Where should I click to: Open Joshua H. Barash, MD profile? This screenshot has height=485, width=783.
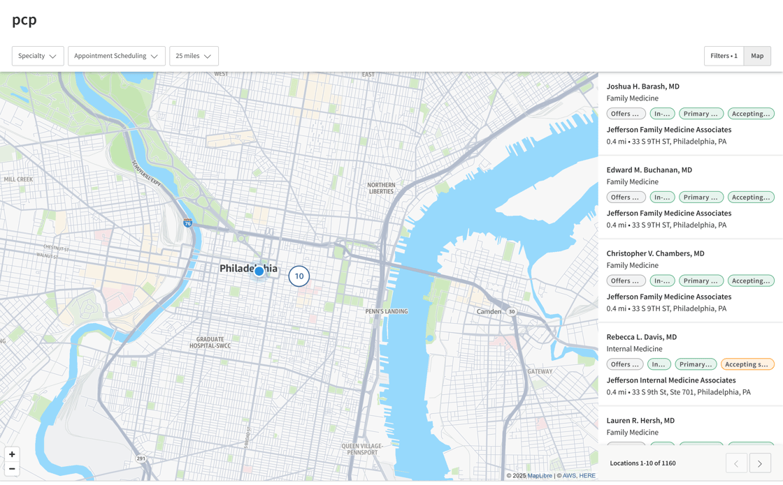(642, 87)
